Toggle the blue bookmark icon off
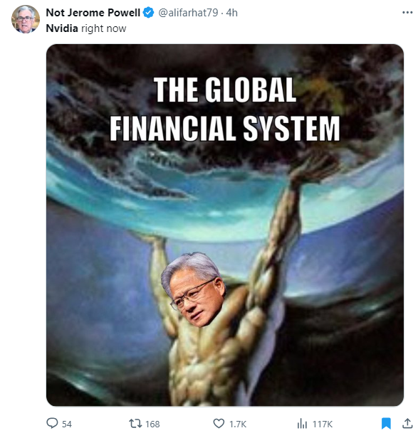Viewport: 418px width, 433px height. pyautogui.click(x=386, y=423)
